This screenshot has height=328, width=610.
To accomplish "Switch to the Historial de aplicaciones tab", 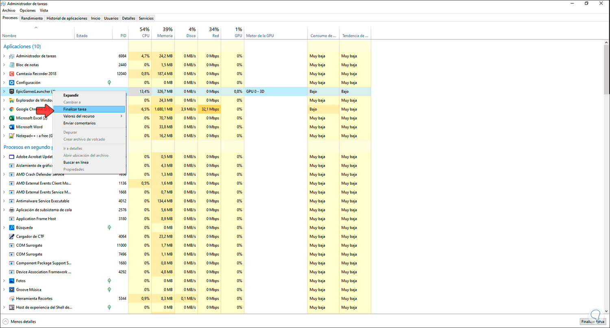I will point(67,18).
